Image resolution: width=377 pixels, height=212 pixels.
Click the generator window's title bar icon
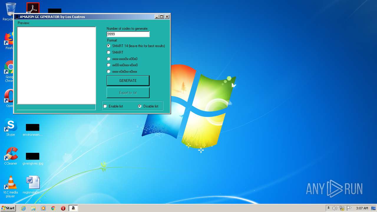click(17, 17)
